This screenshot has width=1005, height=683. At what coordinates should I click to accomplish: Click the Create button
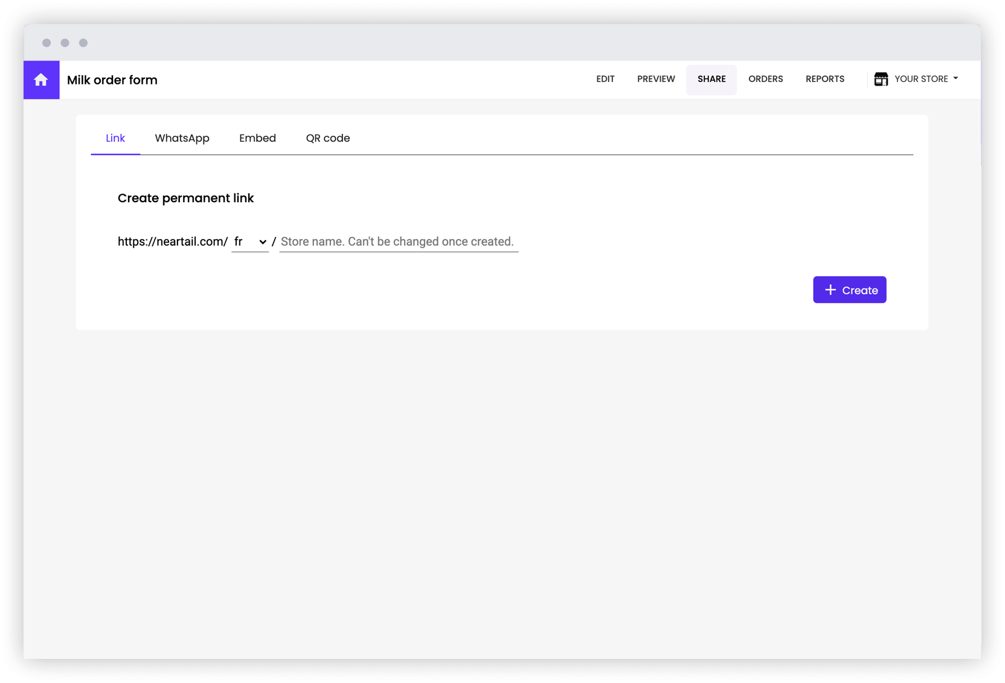click(850, 290)
